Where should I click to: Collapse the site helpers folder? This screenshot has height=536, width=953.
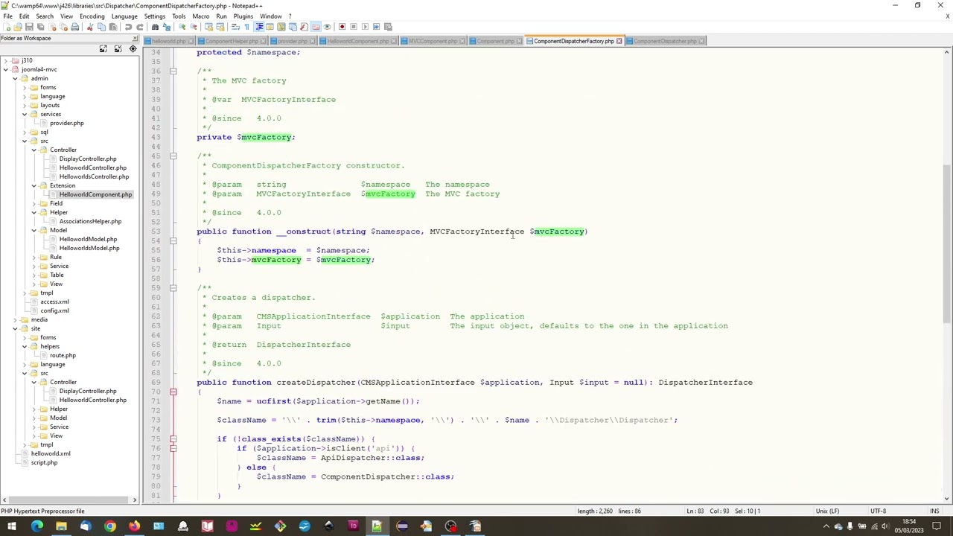pyautogui.click(x=25, y=346)
